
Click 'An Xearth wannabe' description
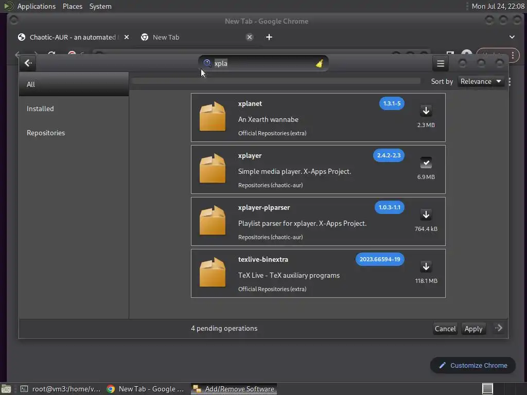[x=268, y=119]
